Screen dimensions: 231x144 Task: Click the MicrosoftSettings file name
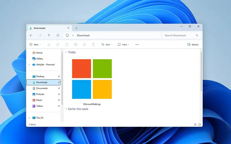(x=92, y=104)
